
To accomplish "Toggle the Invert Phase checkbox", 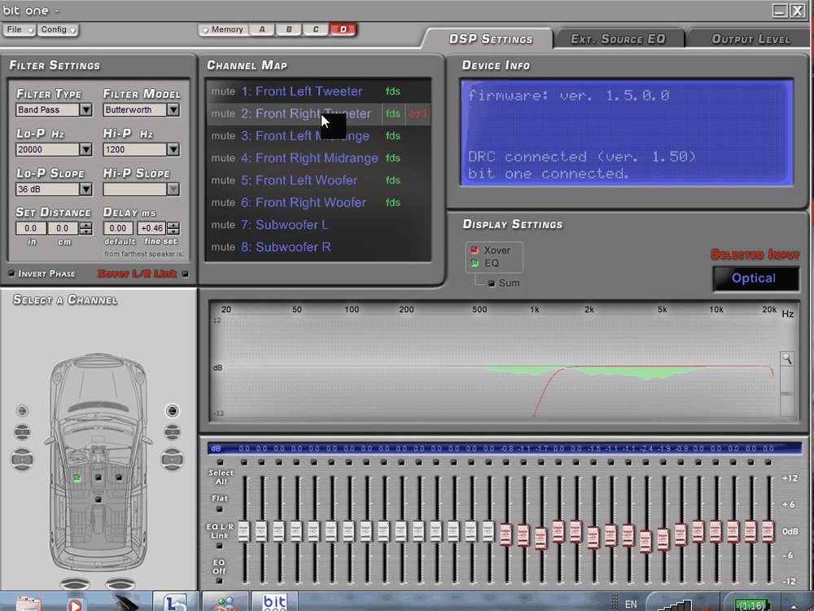I will 11,273.
